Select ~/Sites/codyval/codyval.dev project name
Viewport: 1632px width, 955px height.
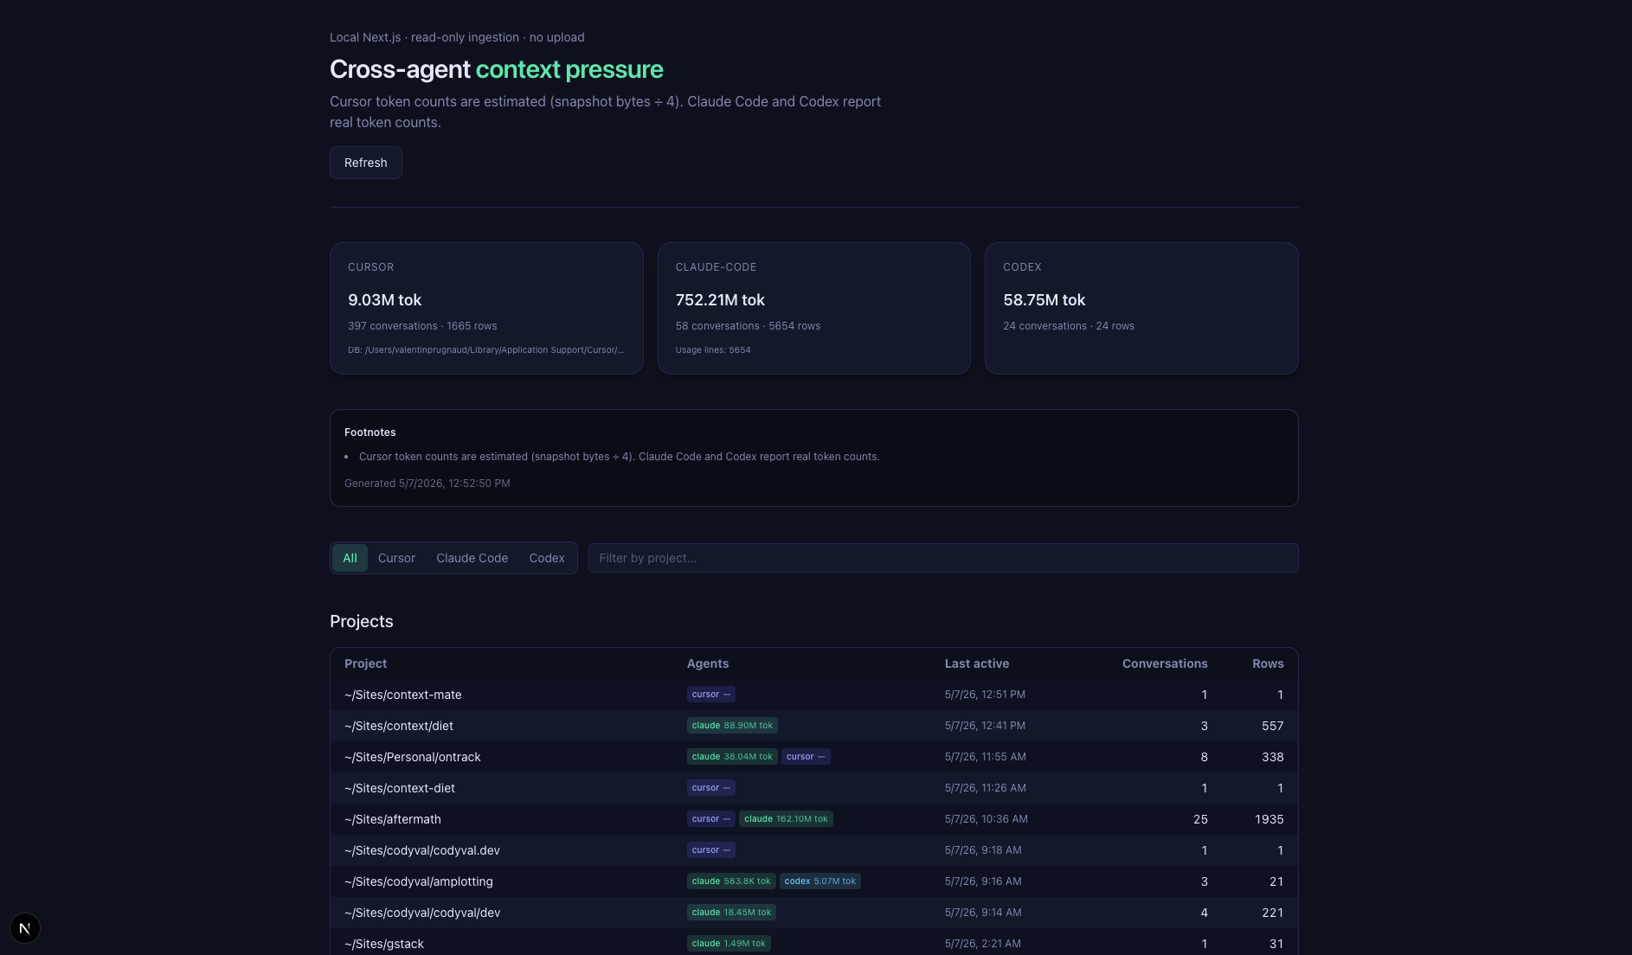(x=422, y=850)
